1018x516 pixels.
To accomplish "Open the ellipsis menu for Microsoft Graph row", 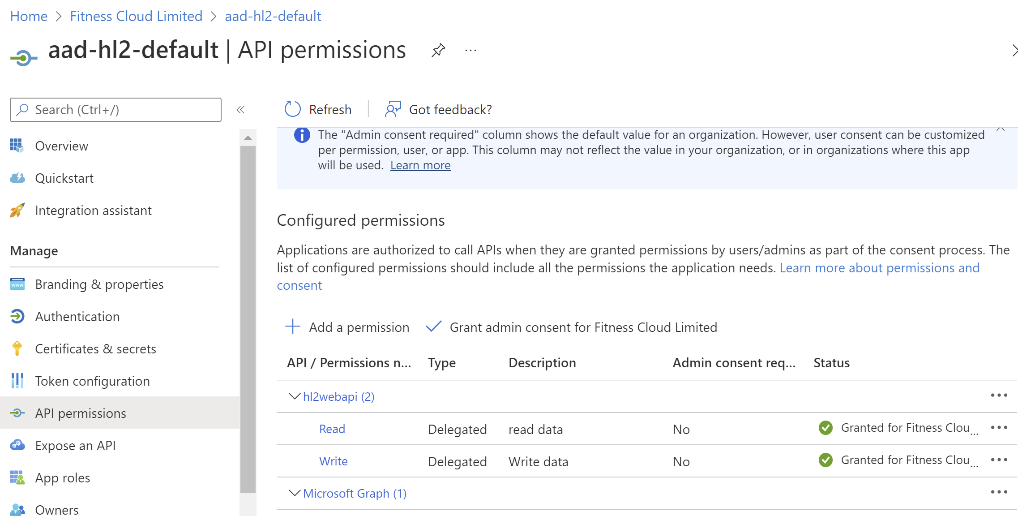I will point(999,492).
